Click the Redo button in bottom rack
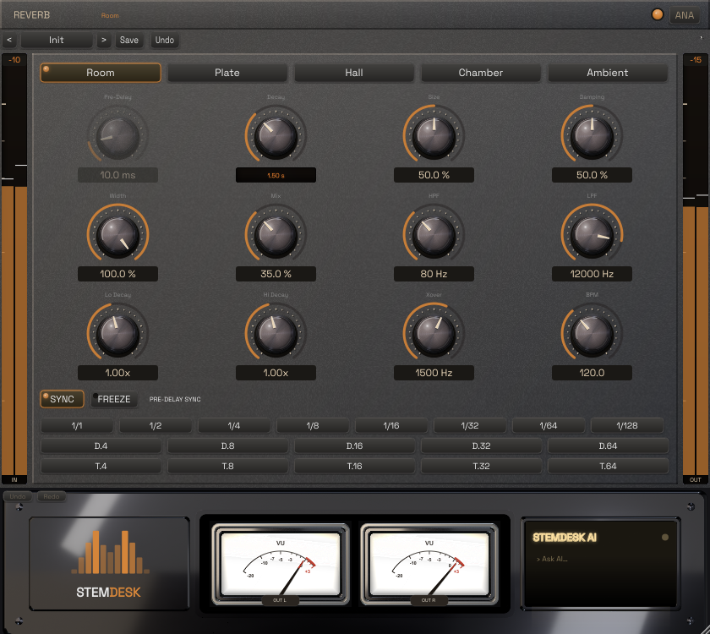710x634 pixels. [52, 496]
